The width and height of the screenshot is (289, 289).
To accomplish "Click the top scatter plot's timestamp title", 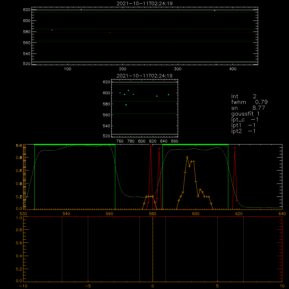I will [x=144, y=3].
